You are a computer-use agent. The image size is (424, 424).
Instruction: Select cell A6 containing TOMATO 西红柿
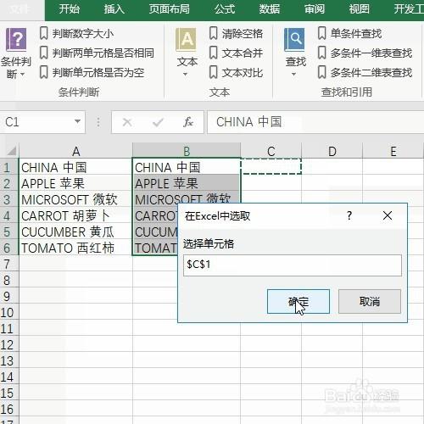[75, 248]
